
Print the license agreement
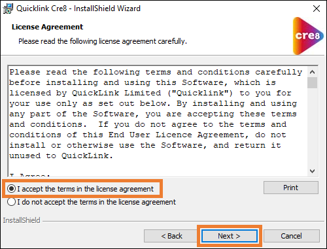point(291,188)
